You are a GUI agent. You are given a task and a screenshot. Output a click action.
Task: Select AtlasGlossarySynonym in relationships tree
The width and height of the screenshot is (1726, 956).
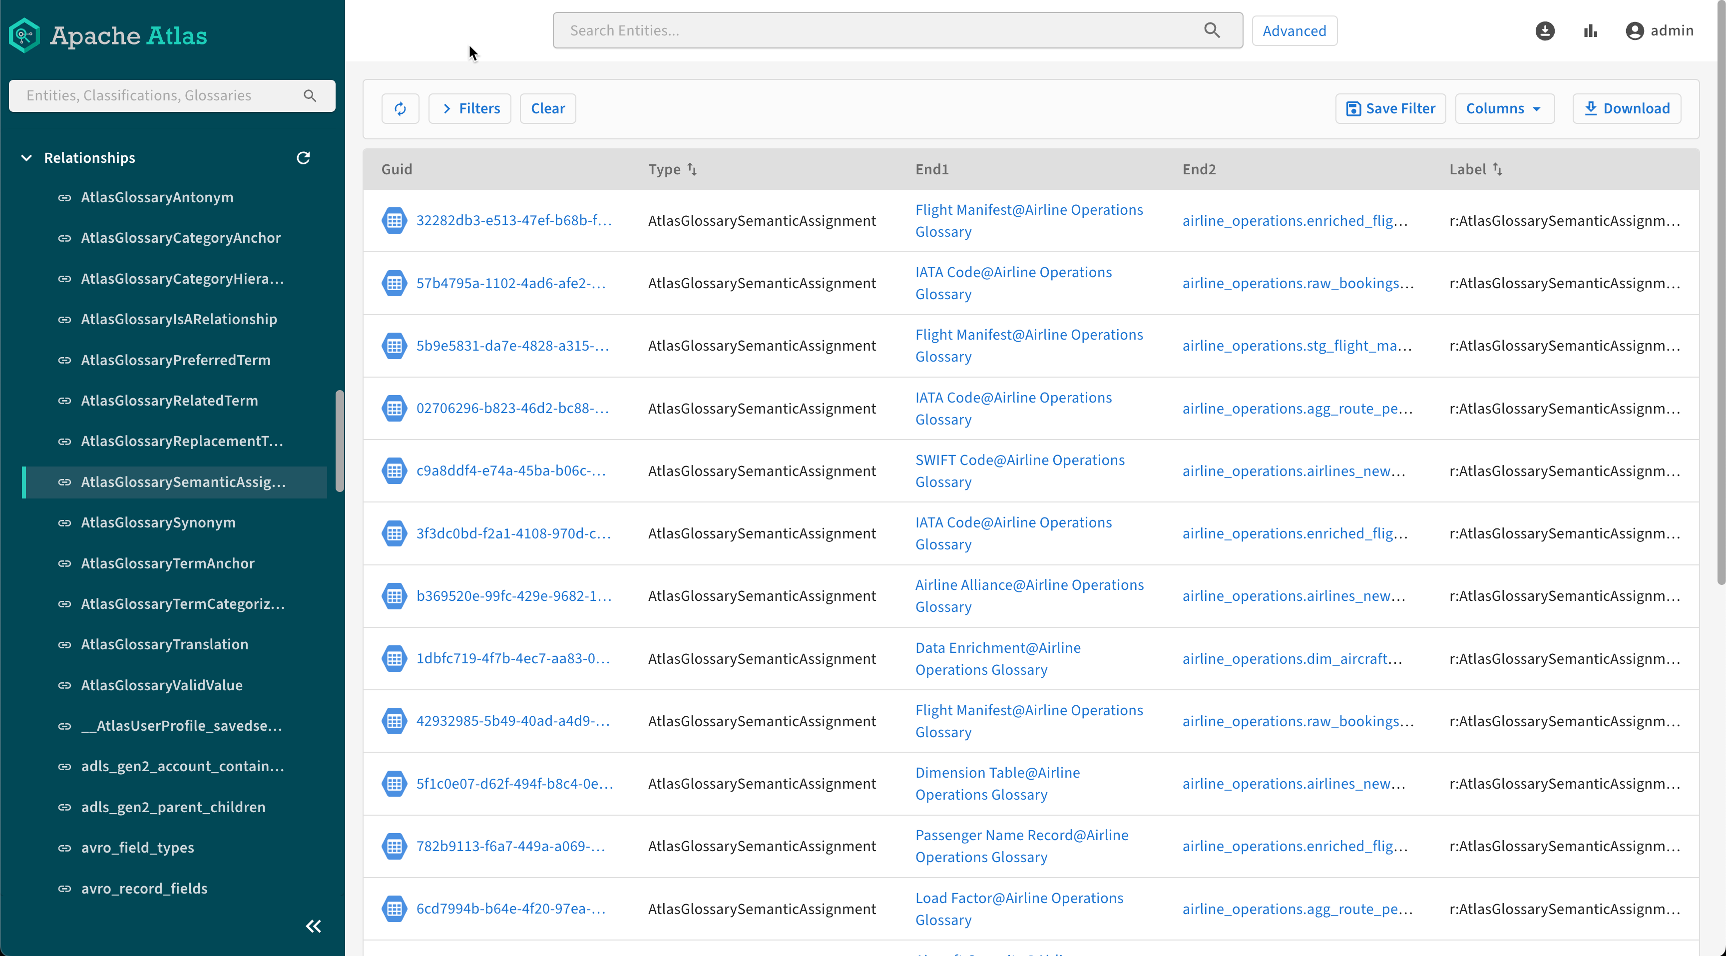click(x=158, y=522)
